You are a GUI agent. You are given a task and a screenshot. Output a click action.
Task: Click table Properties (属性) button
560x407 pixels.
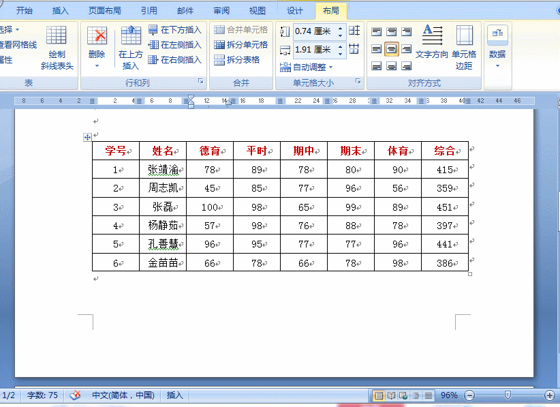[x=6, y=60]
